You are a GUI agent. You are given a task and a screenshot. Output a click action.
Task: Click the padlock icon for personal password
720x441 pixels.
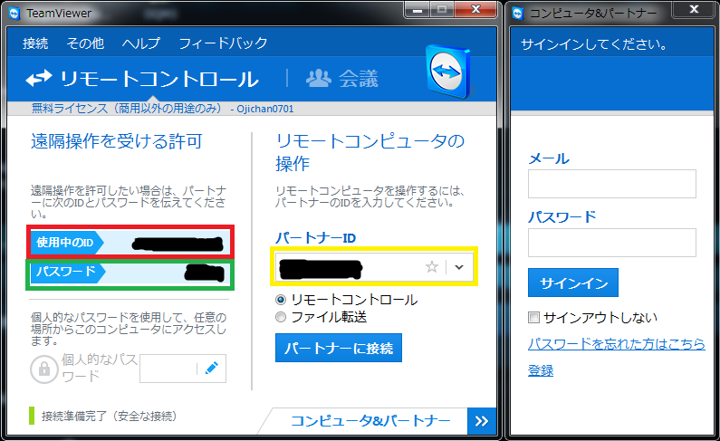tap(44, 369)
